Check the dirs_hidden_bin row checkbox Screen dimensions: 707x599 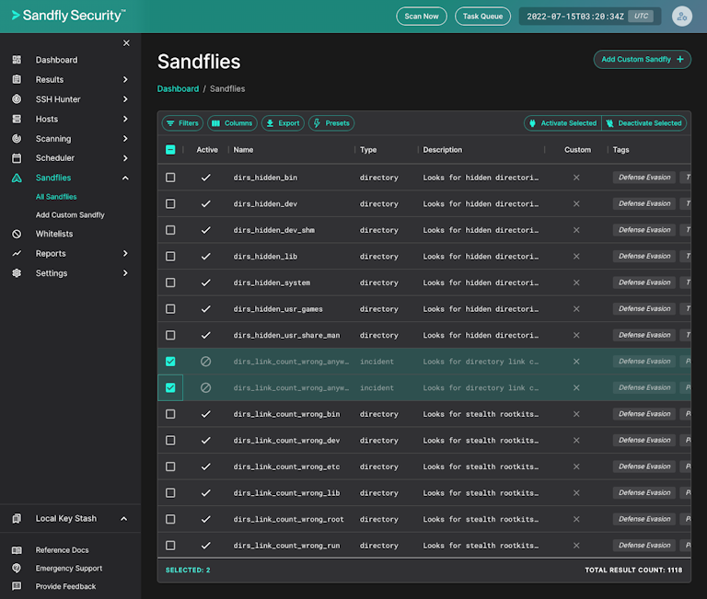(170, 178)
